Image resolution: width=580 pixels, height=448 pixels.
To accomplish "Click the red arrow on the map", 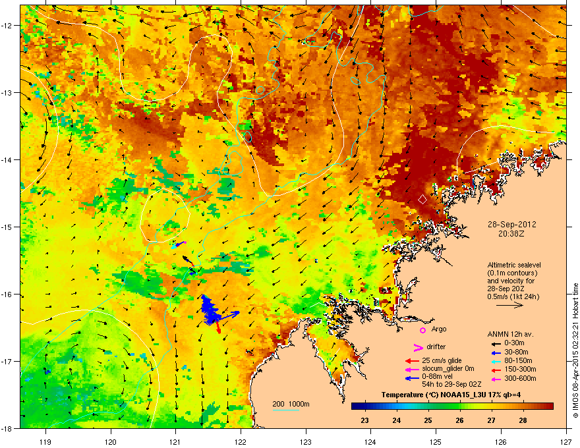I will 218,327.
